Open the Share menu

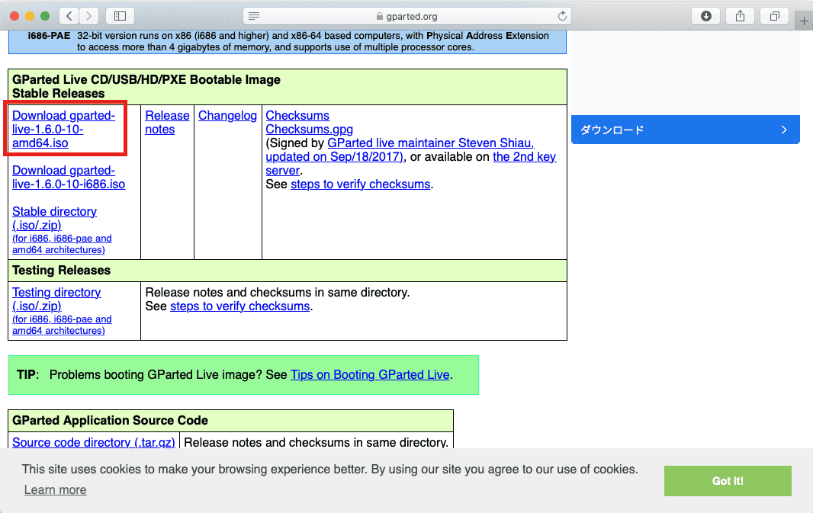click(740, 16)
